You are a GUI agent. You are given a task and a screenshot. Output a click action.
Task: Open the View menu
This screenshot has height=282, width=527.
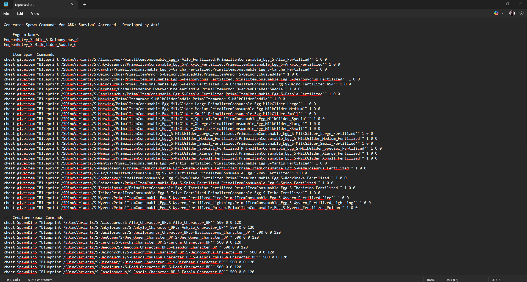coord(35,13)
